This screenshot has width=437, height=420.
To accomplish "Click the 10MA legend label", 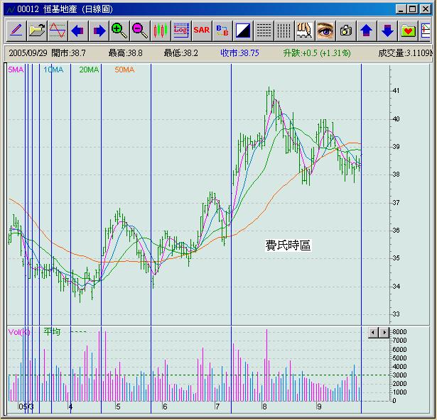I will tap(53, 70).
